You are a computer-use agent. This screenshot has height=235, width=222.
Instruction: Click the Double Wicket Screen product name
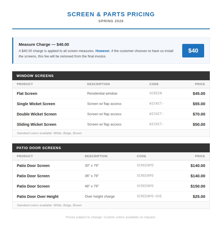click(37, 114)
